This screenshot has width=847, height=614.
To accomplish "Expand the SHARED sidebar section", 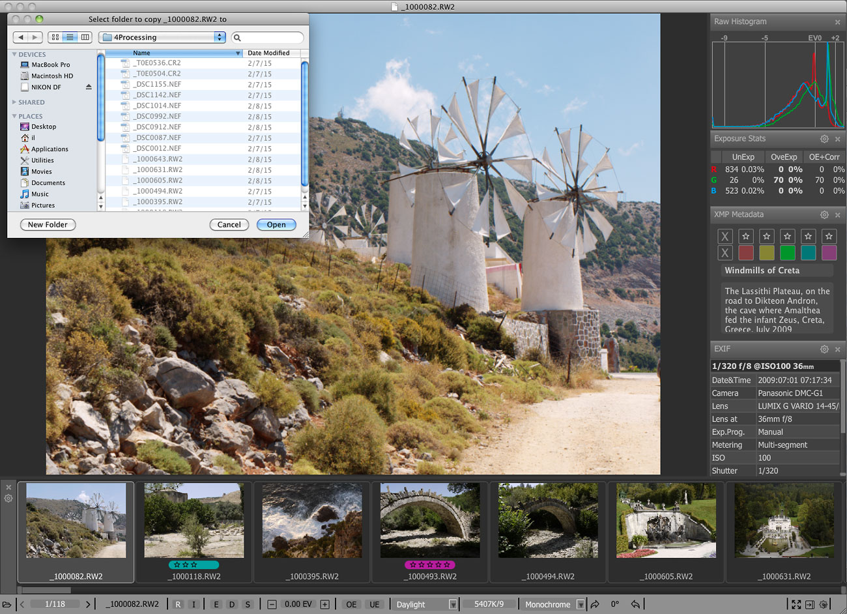I will [14, 102].
